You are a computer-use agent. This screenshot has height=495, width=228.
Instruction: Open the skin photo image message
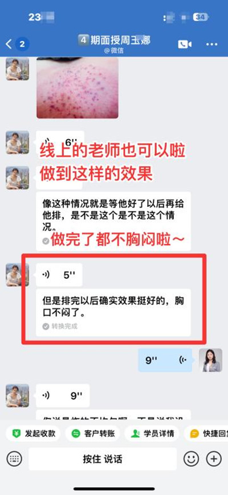(x=78, y=88)
